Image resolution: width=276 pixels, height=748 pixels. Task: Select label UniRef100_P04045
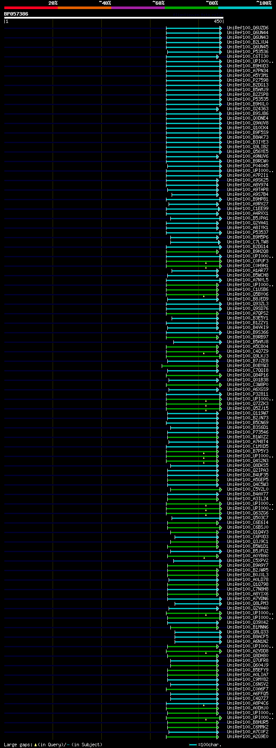pos(248,166)
